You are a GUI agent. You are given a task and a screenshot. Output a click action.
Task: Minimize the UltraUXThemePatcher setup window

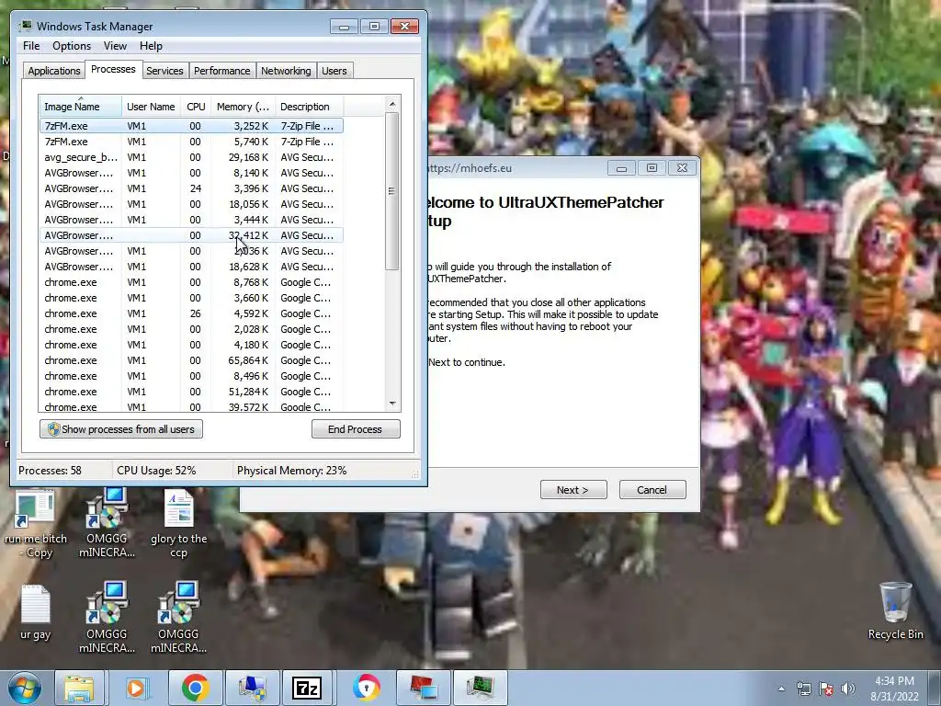tap(621, 168)
